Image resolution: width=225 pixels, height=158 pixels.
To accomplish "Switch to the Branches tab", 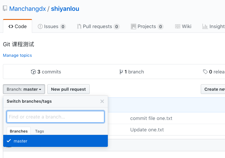I will click(x=19, y=131).
